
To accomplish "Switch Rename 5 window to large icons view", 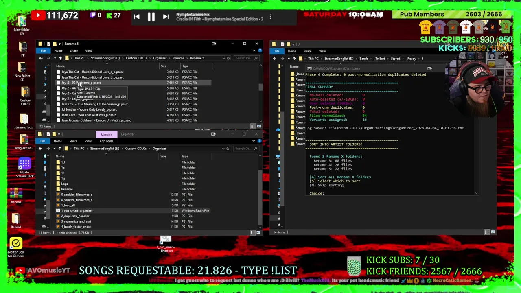I will click(x=258, y=126).
